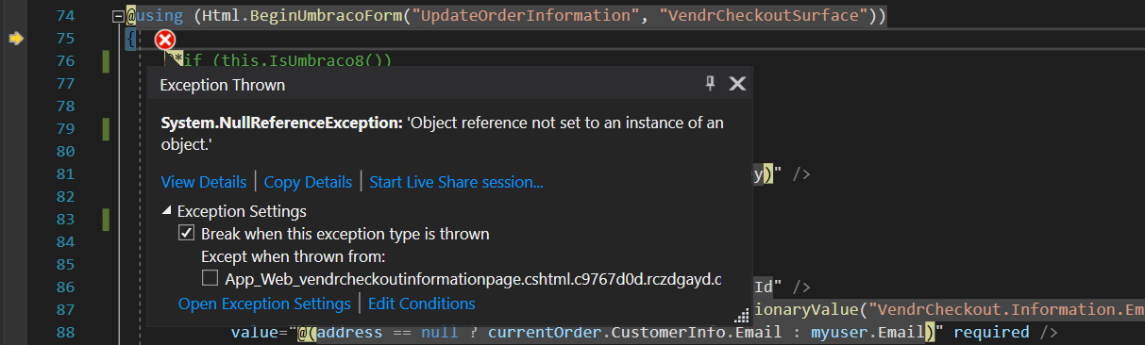Pin the Exception Thrown popup
The width and height of the screenshot is (1145, 345).
710,84
